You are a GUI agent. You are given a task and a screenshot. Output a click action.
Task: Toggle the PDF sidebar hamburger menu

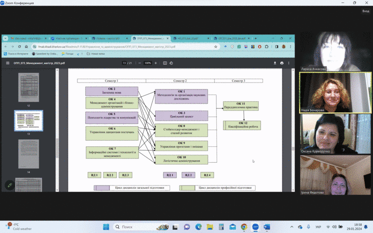click(7, 63)
